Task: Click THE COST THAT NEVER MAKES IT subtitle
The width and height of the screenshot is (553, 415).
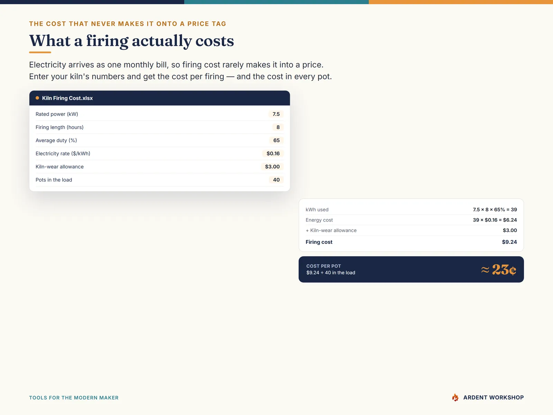Action: (x=128, y=24)
